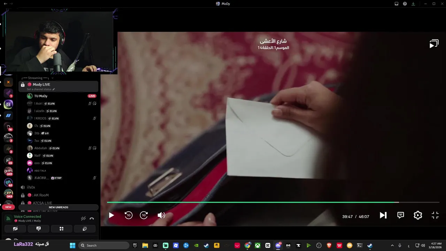The width and height of the screenshot is (446, 251).
Task: Toggle screen sharing button
Action: 38,229
